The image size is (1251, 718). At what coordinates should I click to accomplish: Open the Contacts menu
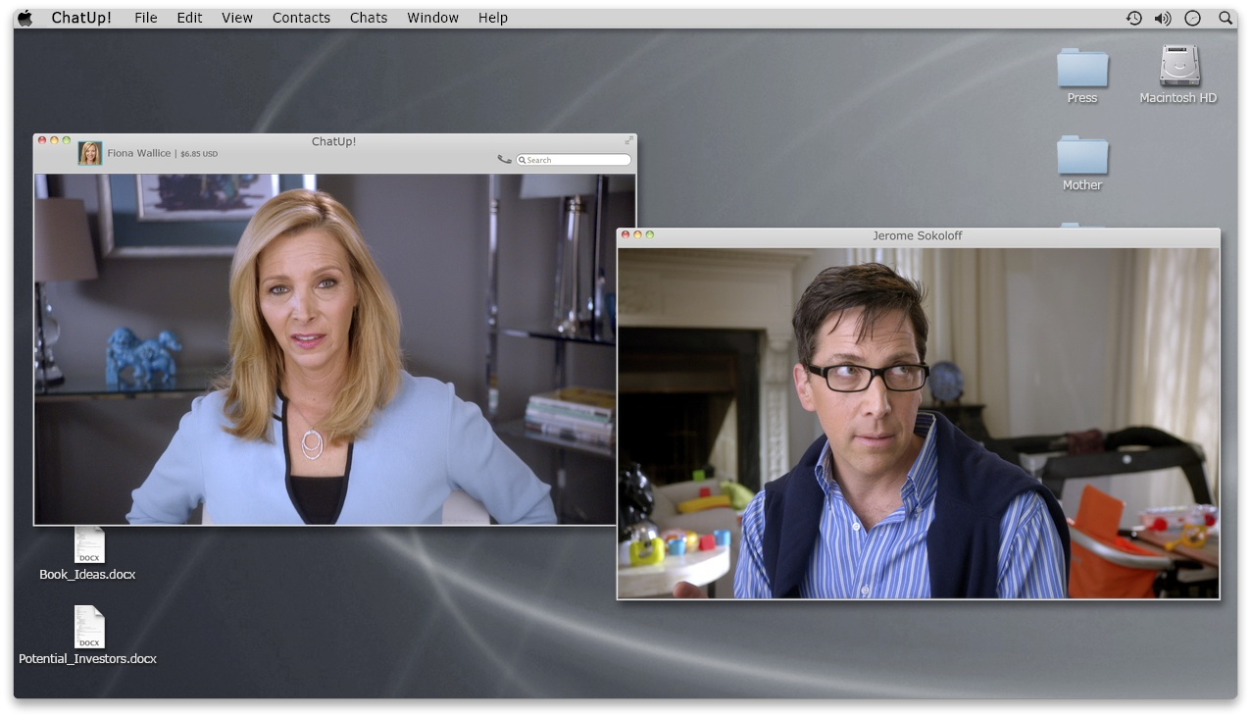point(301,18)
